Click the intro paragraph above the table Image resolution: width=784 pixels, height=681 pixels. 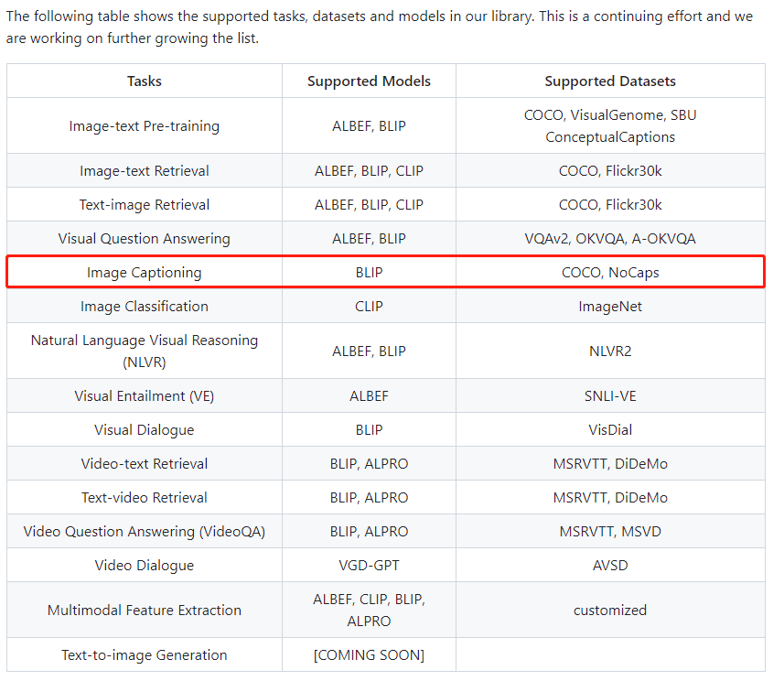[x=380, y=27]
